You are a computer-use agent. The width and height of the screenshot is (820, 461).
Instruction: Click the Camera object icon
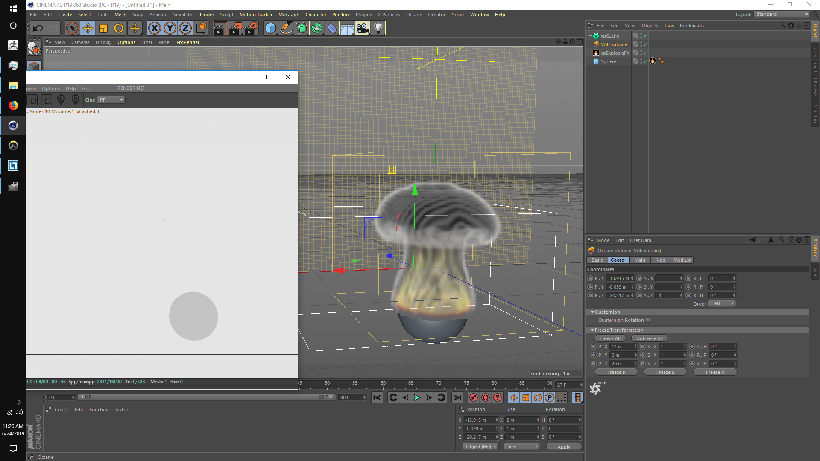(363, 29)
